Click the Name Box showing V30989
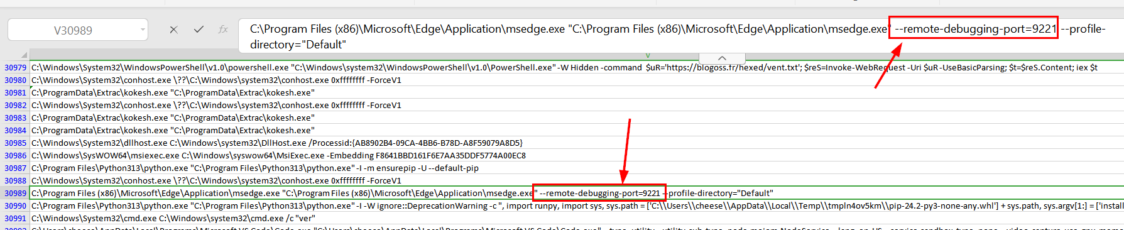Image resolution: width=1124 pixels, height=230 pixels. pyautogui.click(x=73, y=30)
